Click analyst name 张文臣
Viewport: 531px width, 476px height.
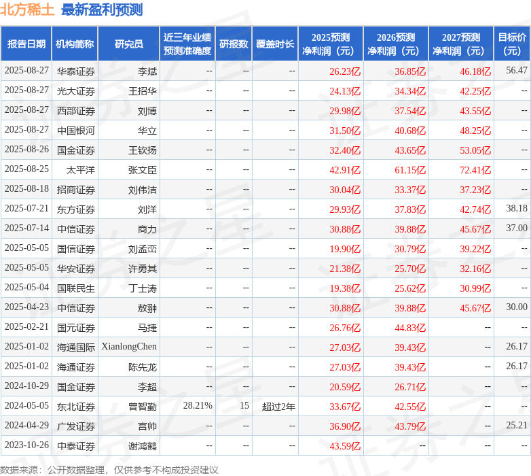coord(143,169)
